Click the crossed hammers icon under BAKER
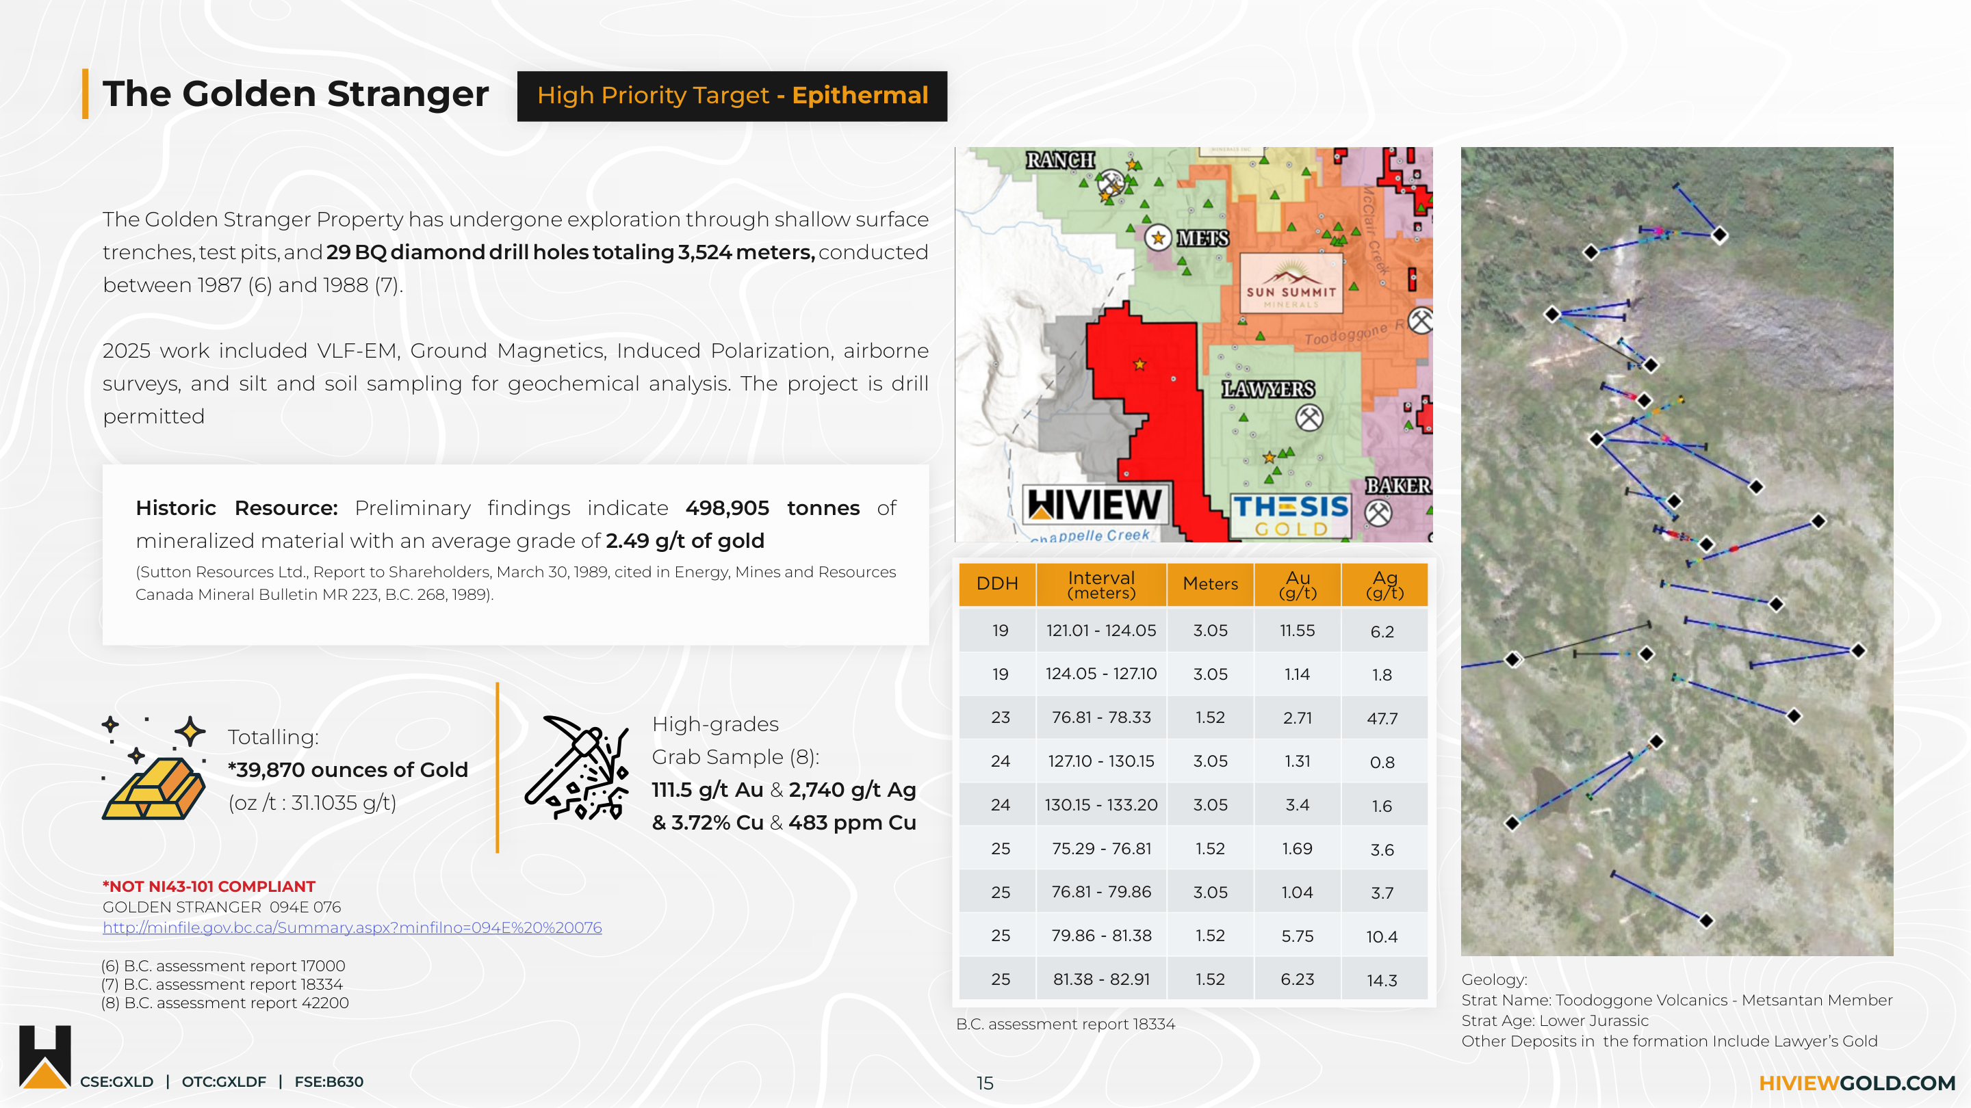This screenshot has width=1971, height=1108. point(1379,512)
